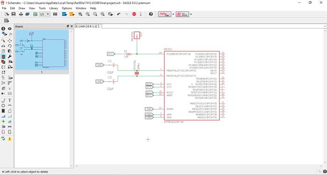The height and width of the screenshot is (175, 327).
Task: Close the Sheets panel
Action: click(72, 26)
